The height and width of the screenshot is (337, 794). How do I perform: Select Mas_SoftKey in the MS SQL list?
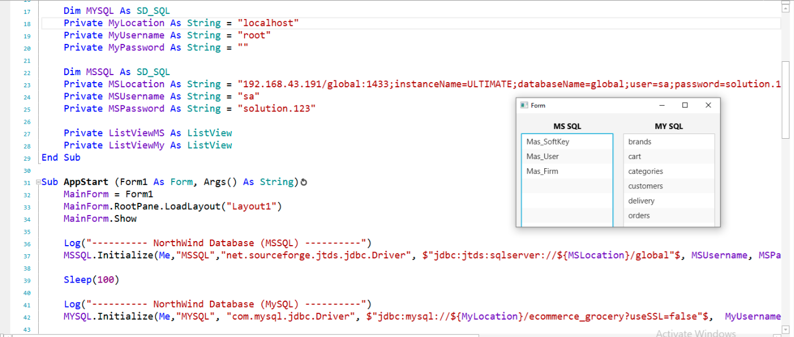[x=567, y=142]
